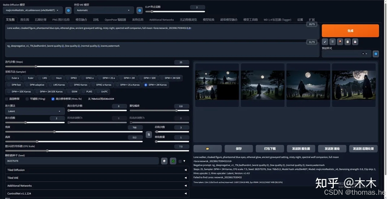Select the Euler a sampler
This screenshot has height=199, width=387.
[x=13, y=78]
